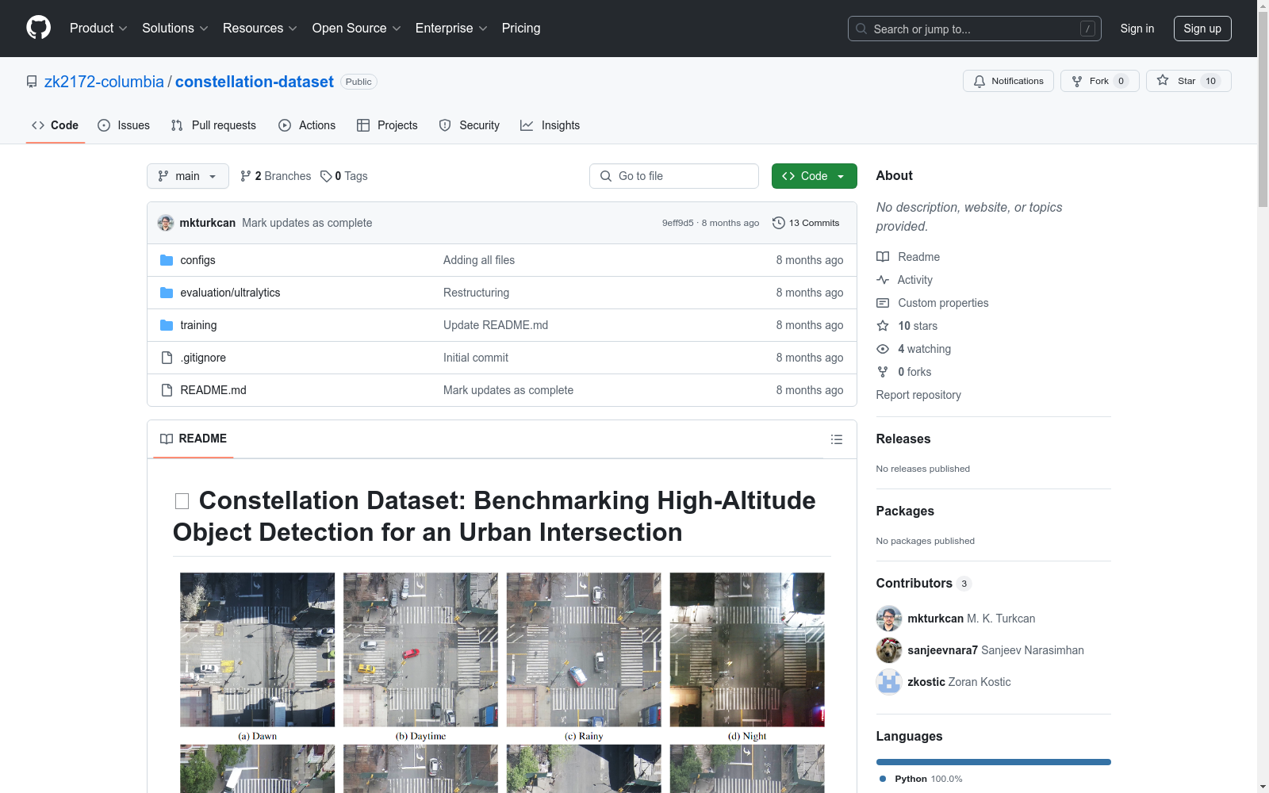
Task: Click the .gitignore file icon
Action: (x=167, y=358)
